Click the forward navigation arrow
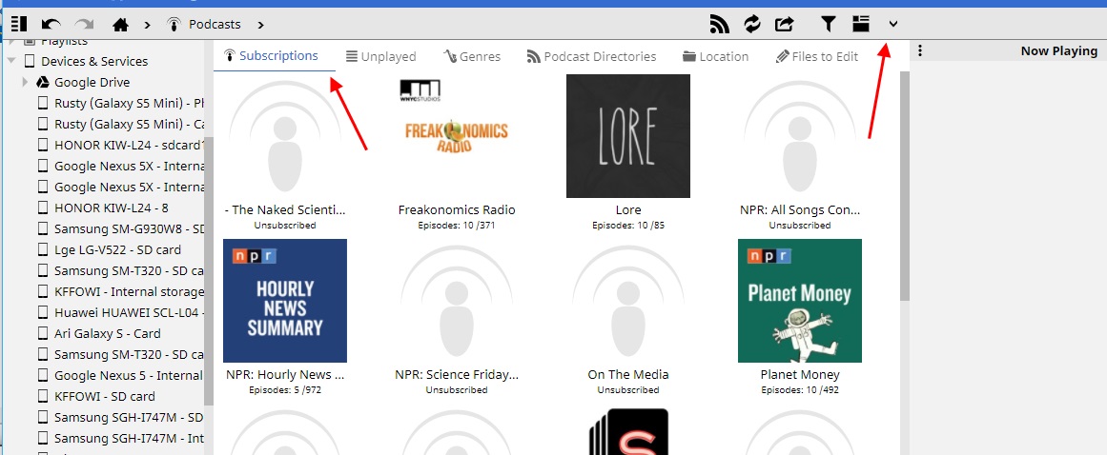The width and height of the screenshot is (1107, 455). point(84,24)
